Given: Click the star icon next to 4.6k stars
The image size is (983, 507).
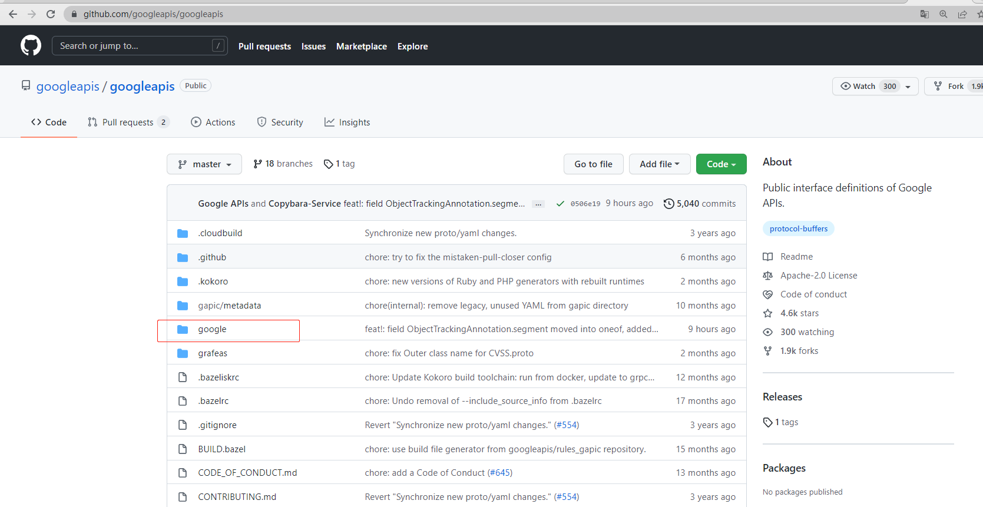Looking at the screenshot, I should pos(767,313).
